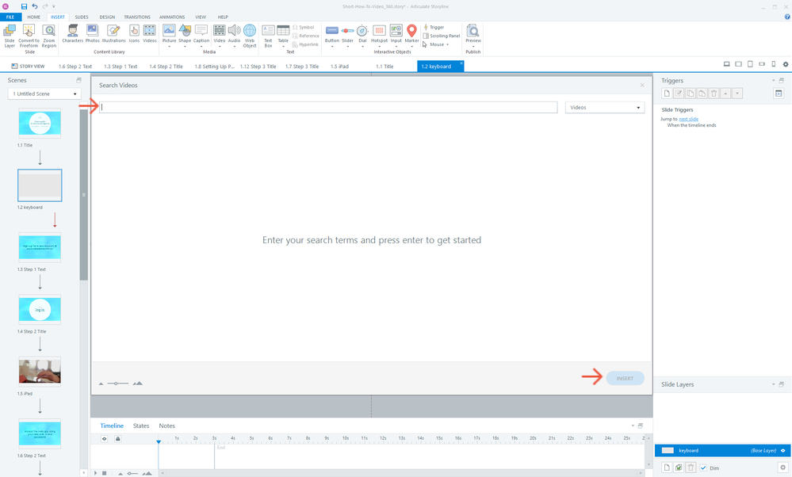Toggle the timeline show/hide eye icon
The height and width of the screenshot is (477, 792).
(104, 438)
